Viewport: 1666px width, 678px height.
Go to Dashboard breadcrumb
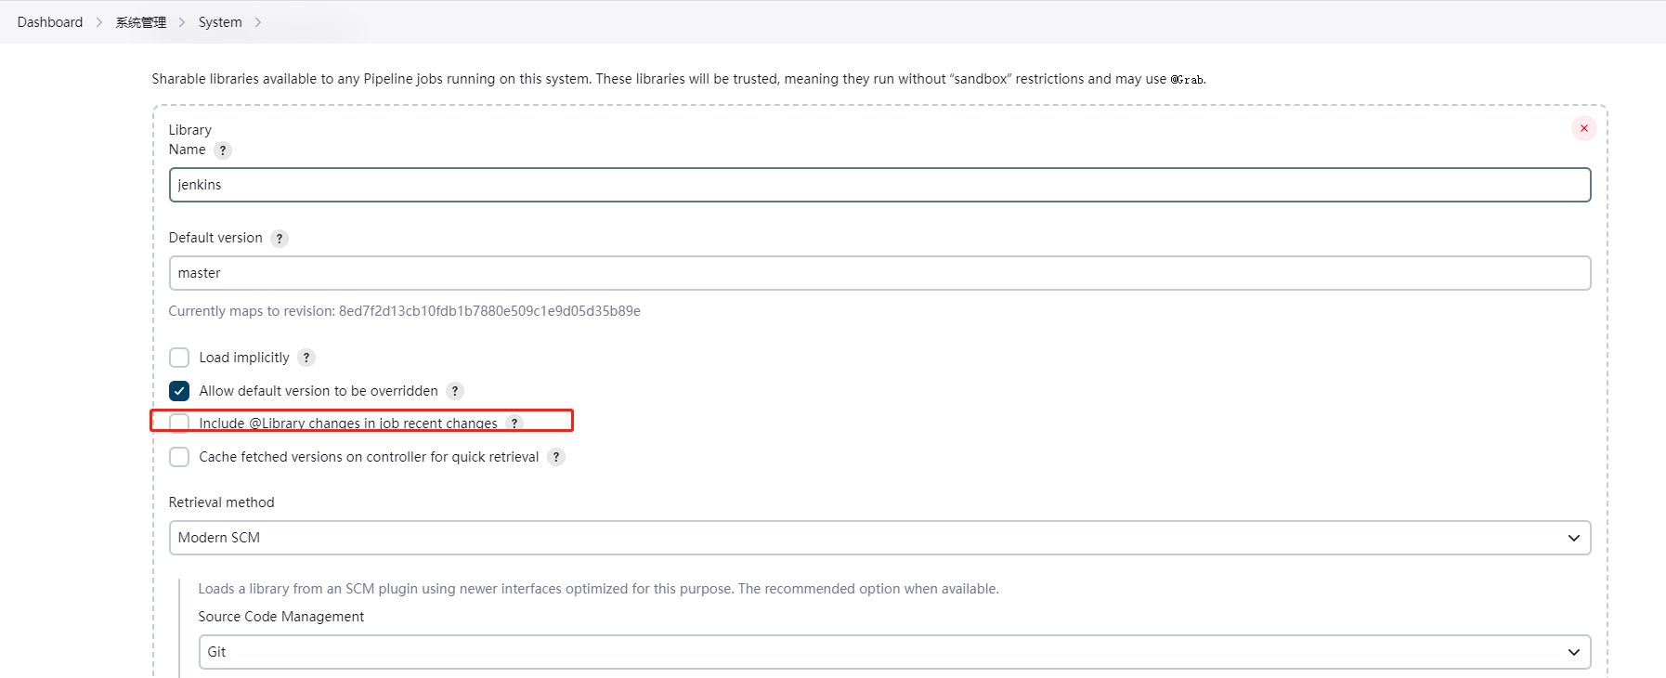50,22
